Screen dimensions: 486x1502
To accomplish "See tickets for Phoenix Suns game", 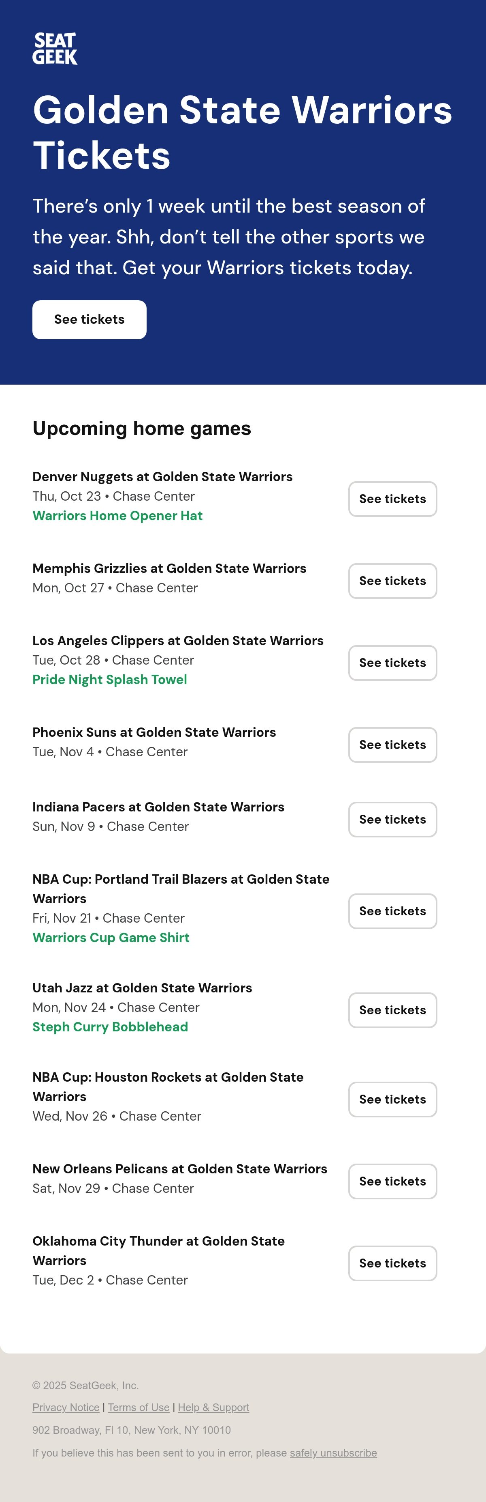I will point(392,745).
